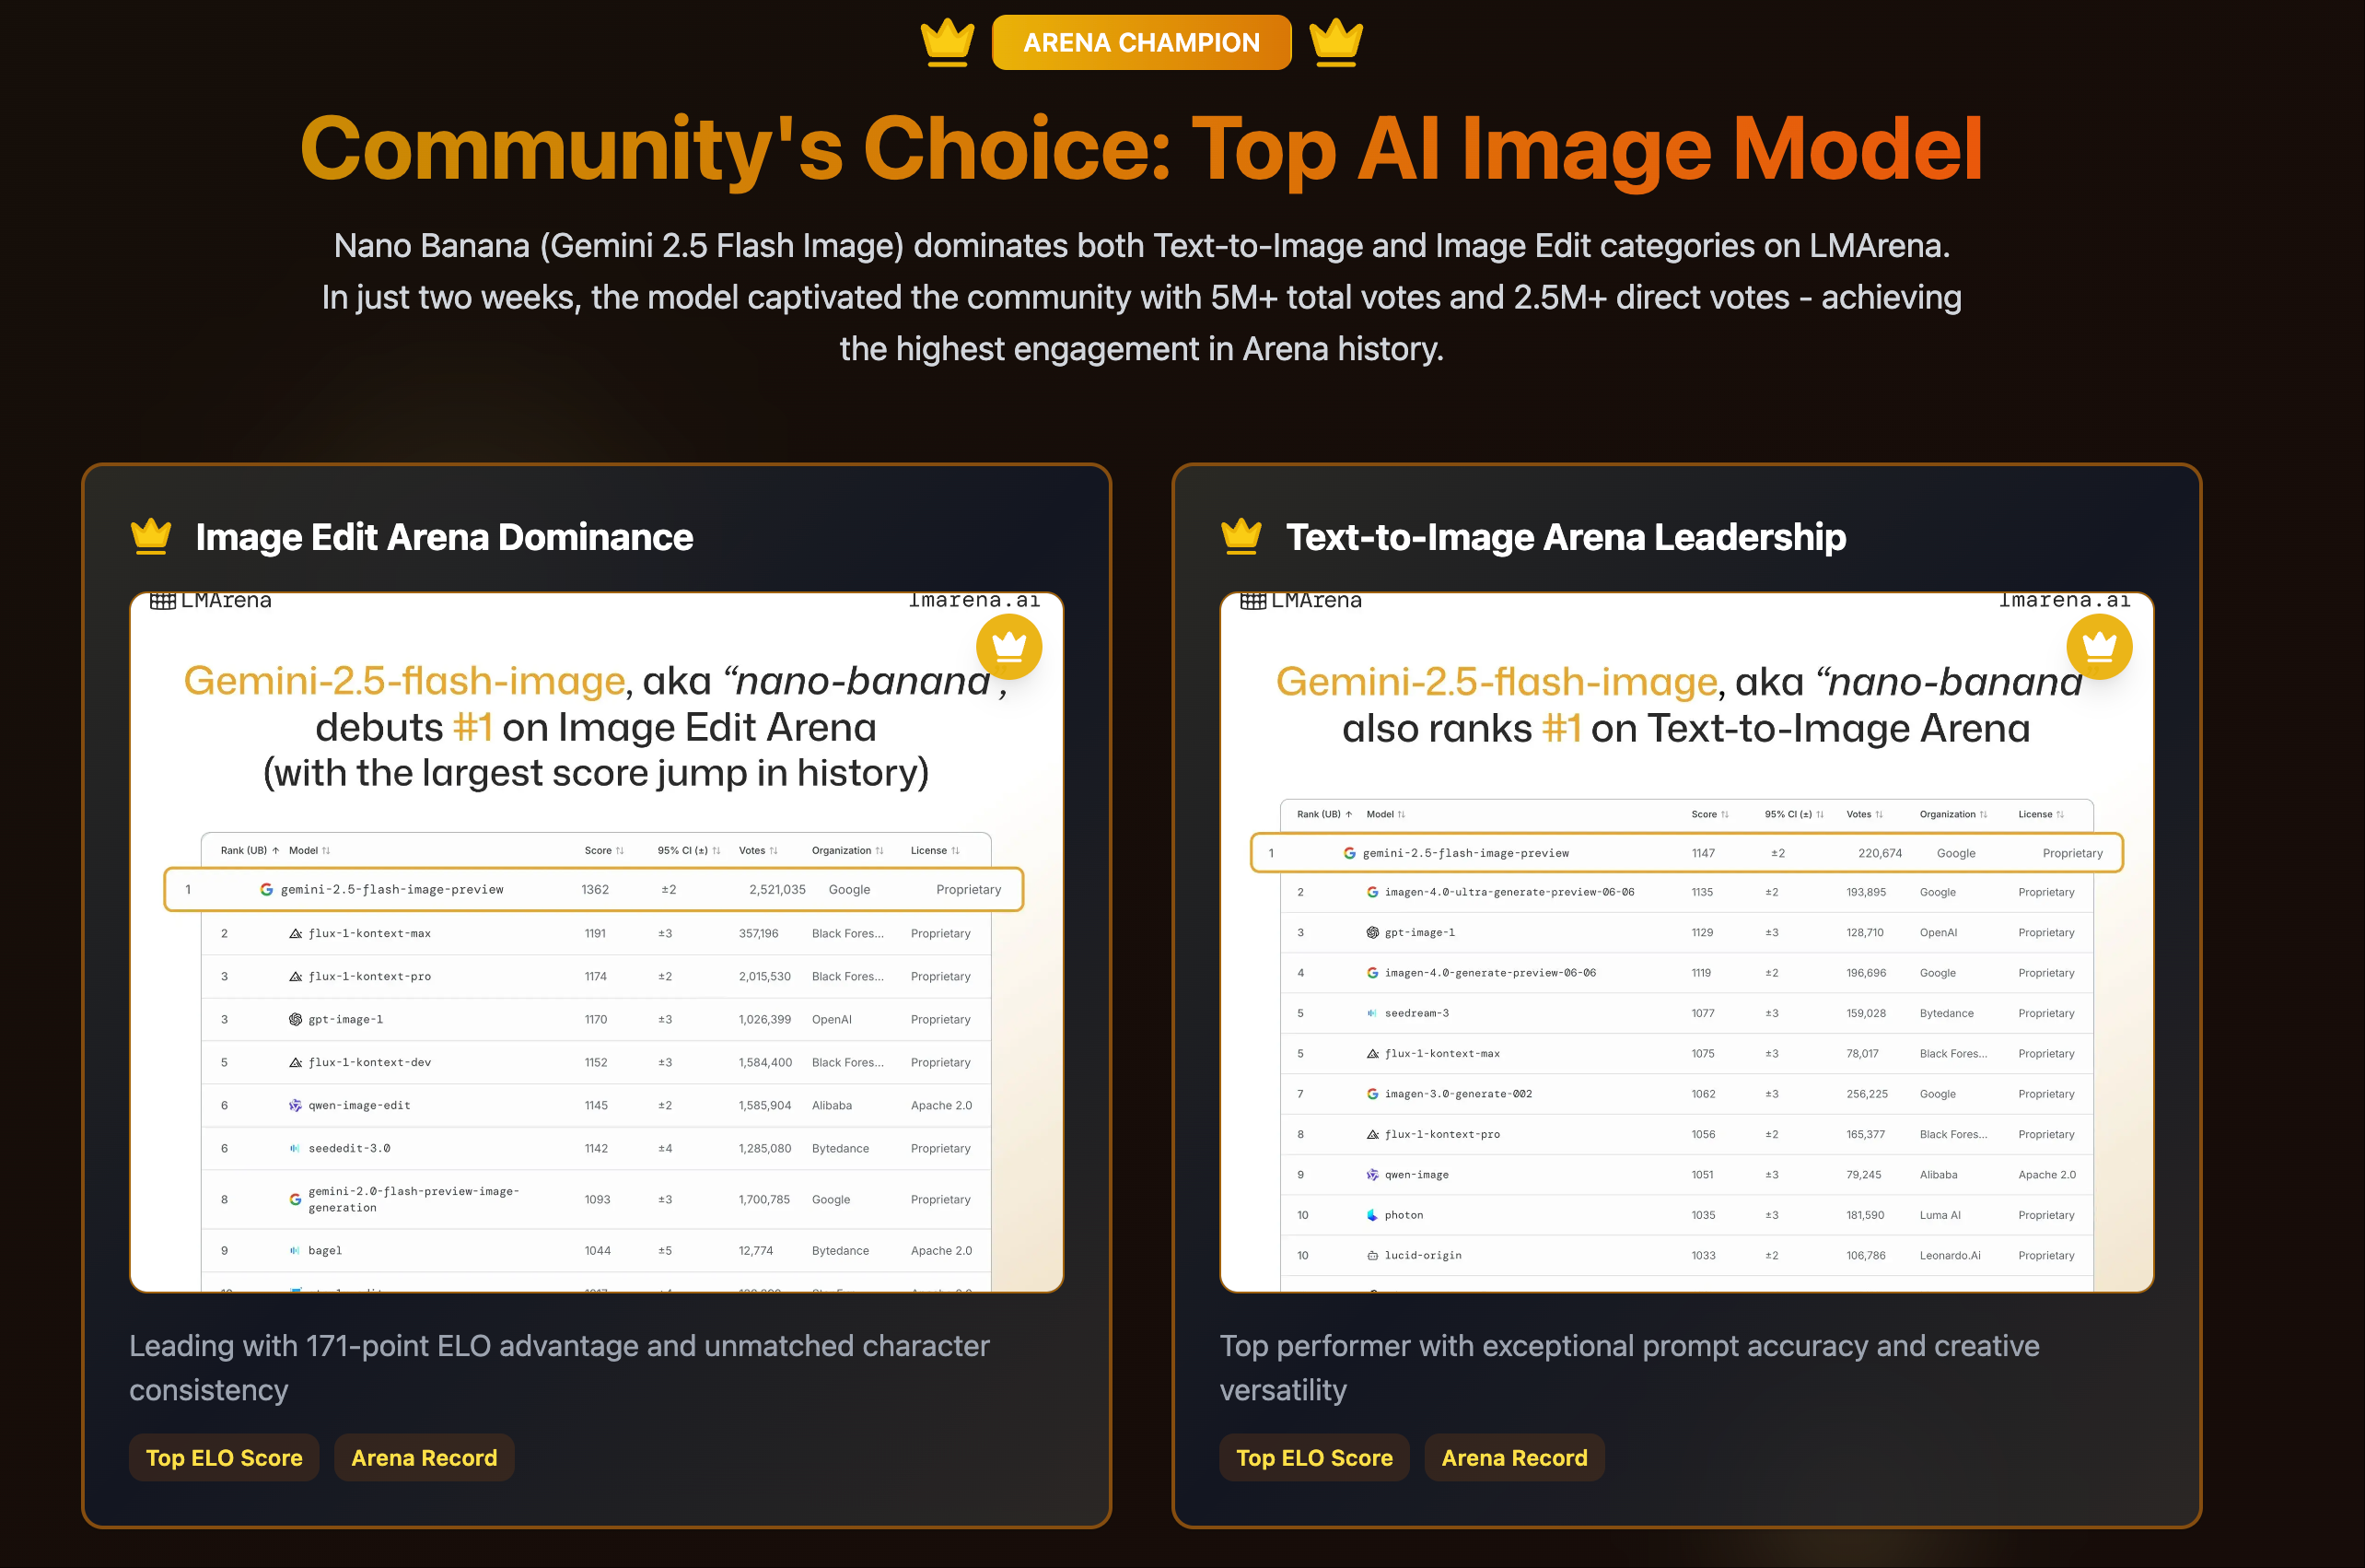Click the gold crown badge on Text-to-Image screenshot
2365x1568 pixels.
[2098, 647]
